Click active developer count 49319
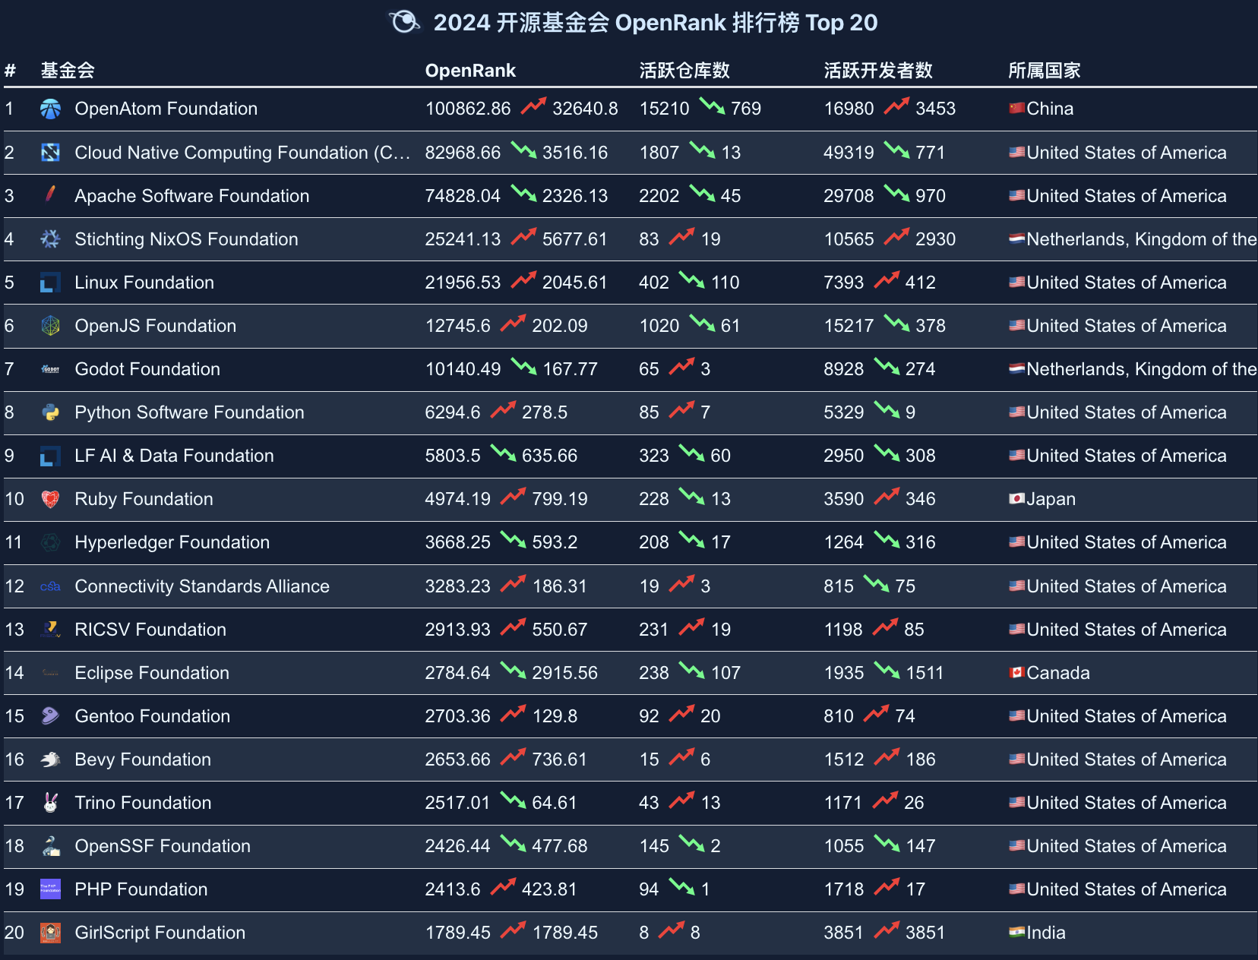 [849, 153]
